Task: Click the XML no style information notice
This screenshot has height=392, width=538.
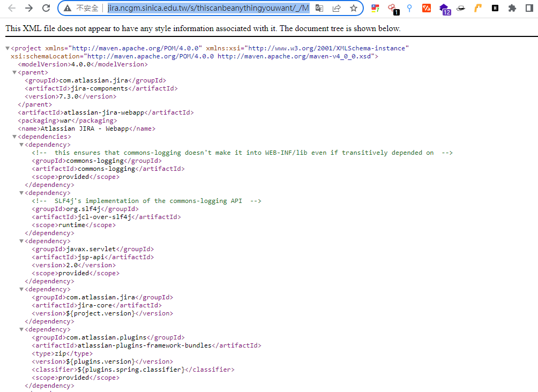Action: tap(203, 28)
